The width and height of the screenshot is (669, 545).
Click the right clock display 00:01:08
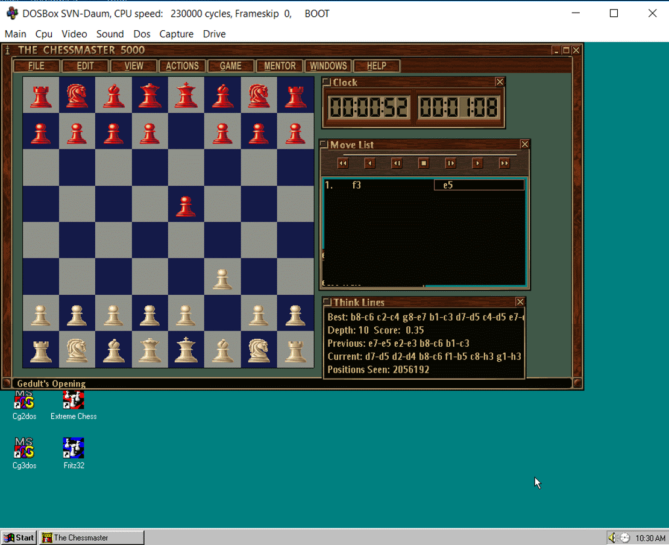pos(458,107)
